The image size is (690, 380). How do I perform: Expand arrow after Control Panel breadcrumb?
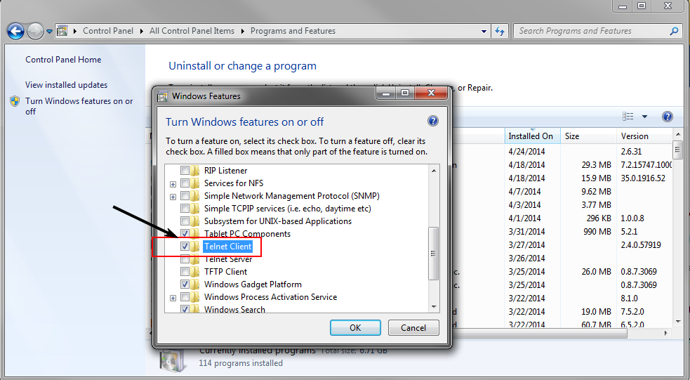click(x=141, y=32)
